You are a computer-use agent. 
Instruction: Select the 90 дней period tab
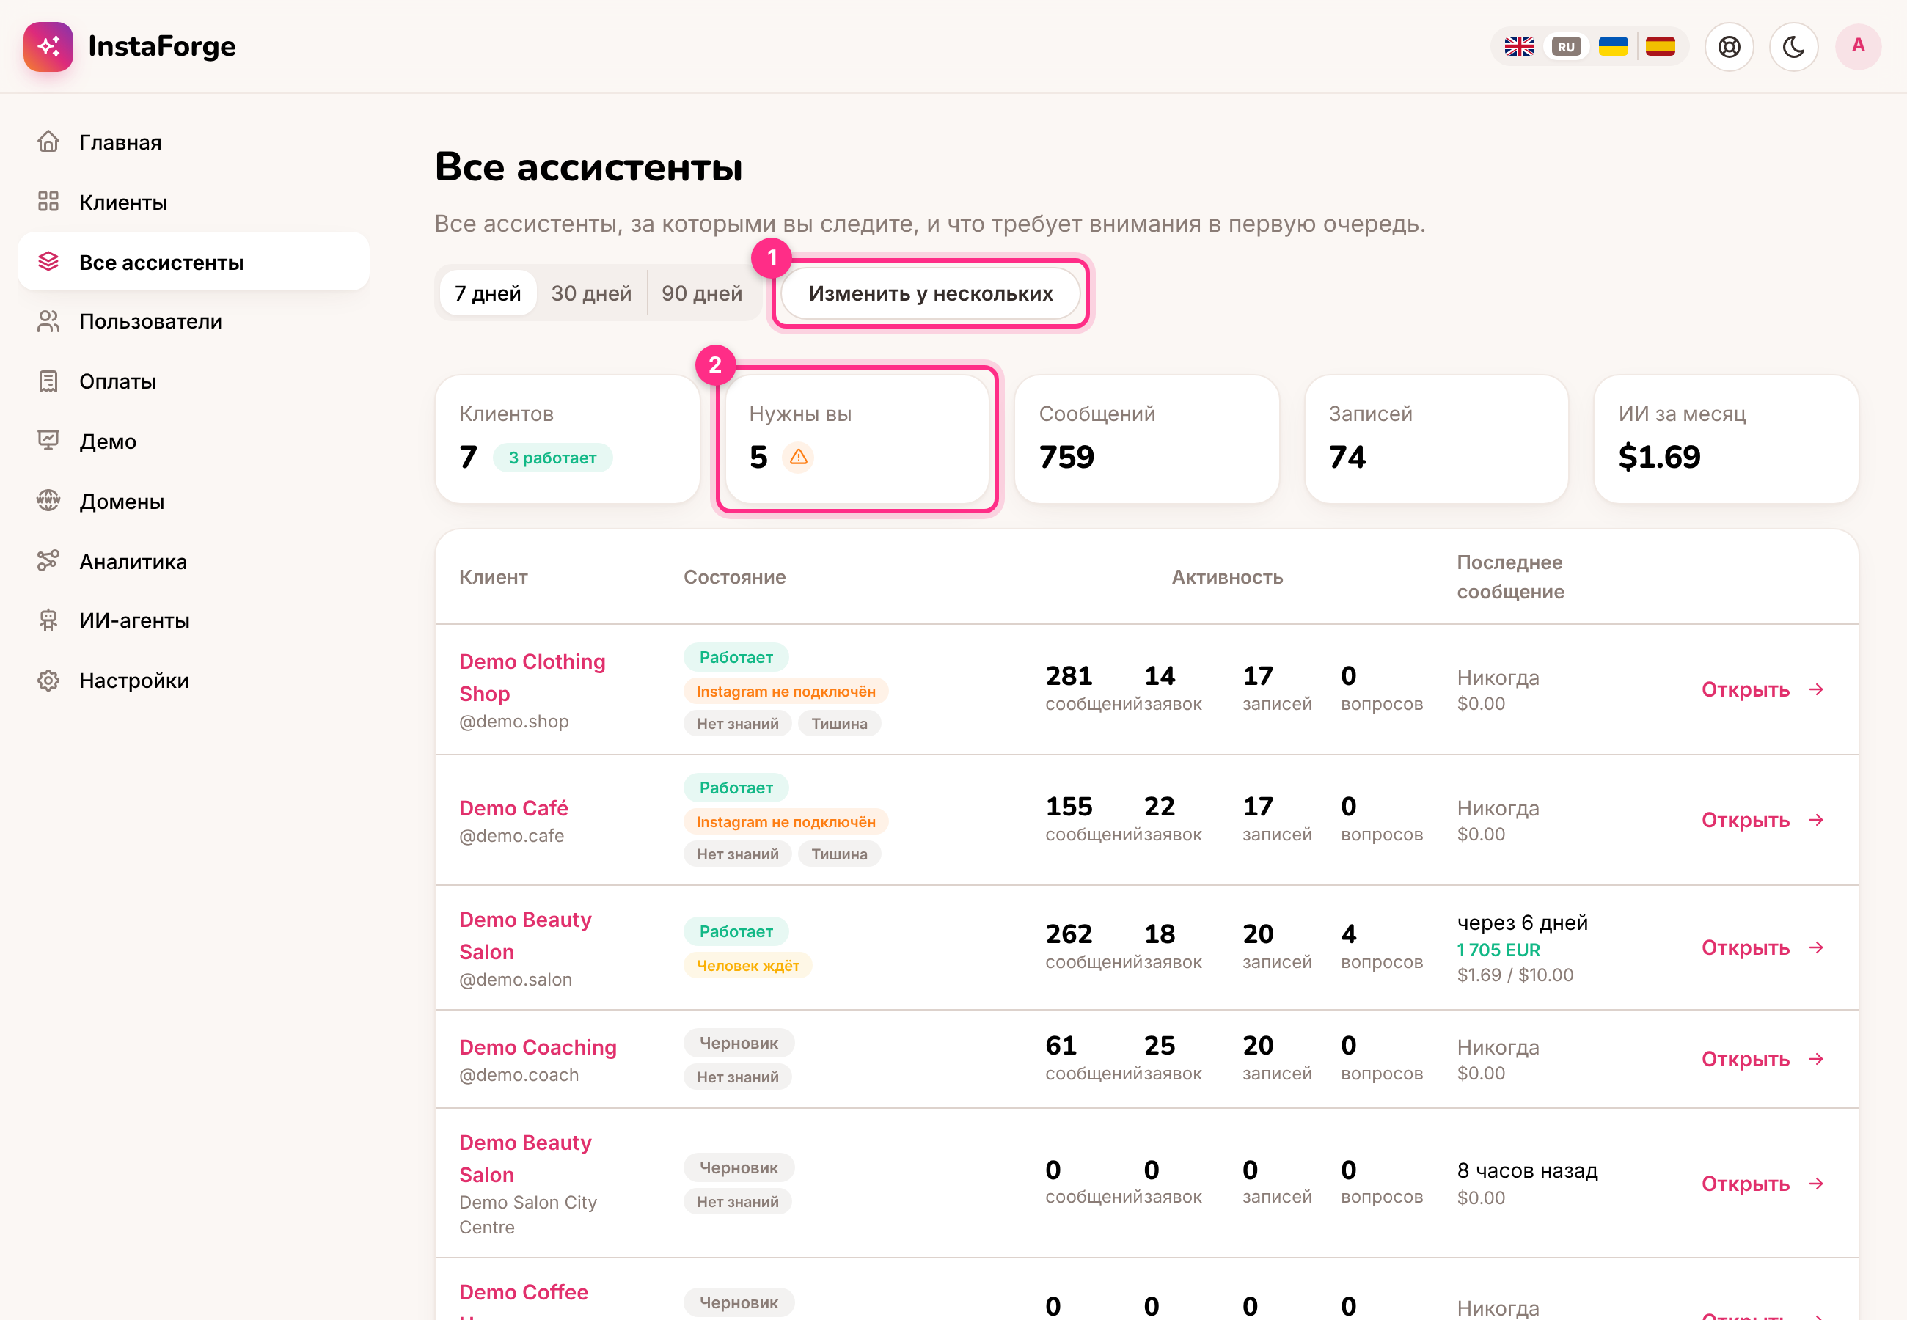click(x=702, y=293)
